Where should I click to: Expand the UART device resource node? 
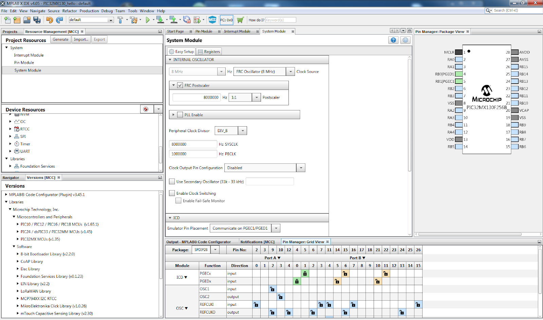coord(10,151)
